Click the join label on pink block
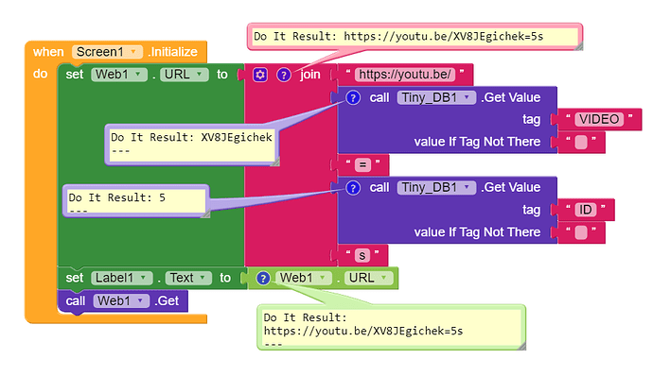This screenshot has width=653, height=376. 310,75
